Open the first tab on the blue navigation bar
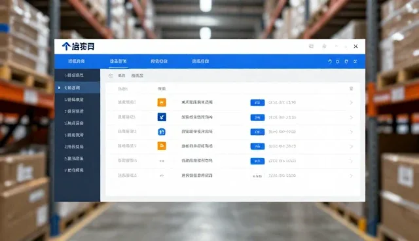Screen dimensions: 419x241 76,61
